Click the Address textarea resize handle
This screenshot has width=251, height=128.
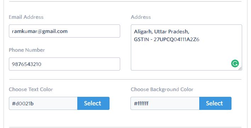click(x=240, y=68)
